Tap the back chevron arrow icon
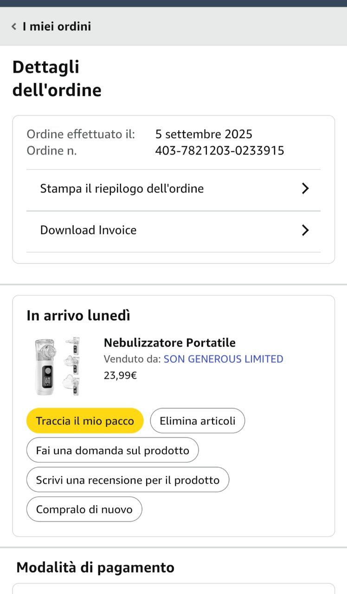 pos(14,26)
